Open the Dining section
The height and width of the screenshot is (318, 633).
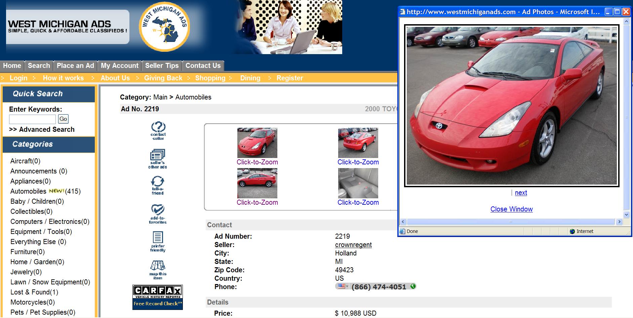coord(250,78)
